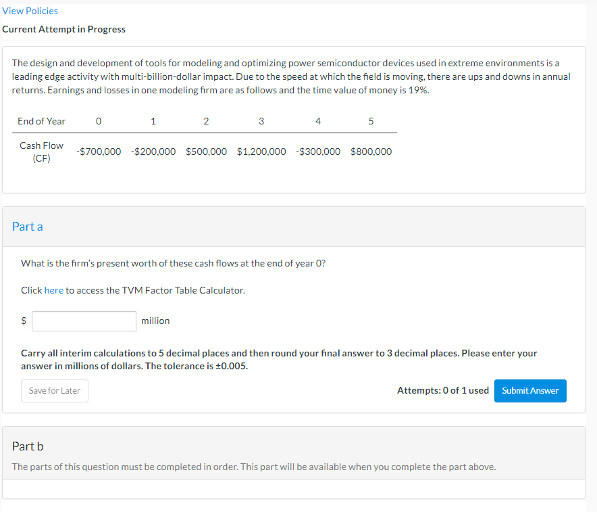This screenshot has height=512, width=597.
Task: Click the Current Attempt in Progress heading
Action: 64,29
